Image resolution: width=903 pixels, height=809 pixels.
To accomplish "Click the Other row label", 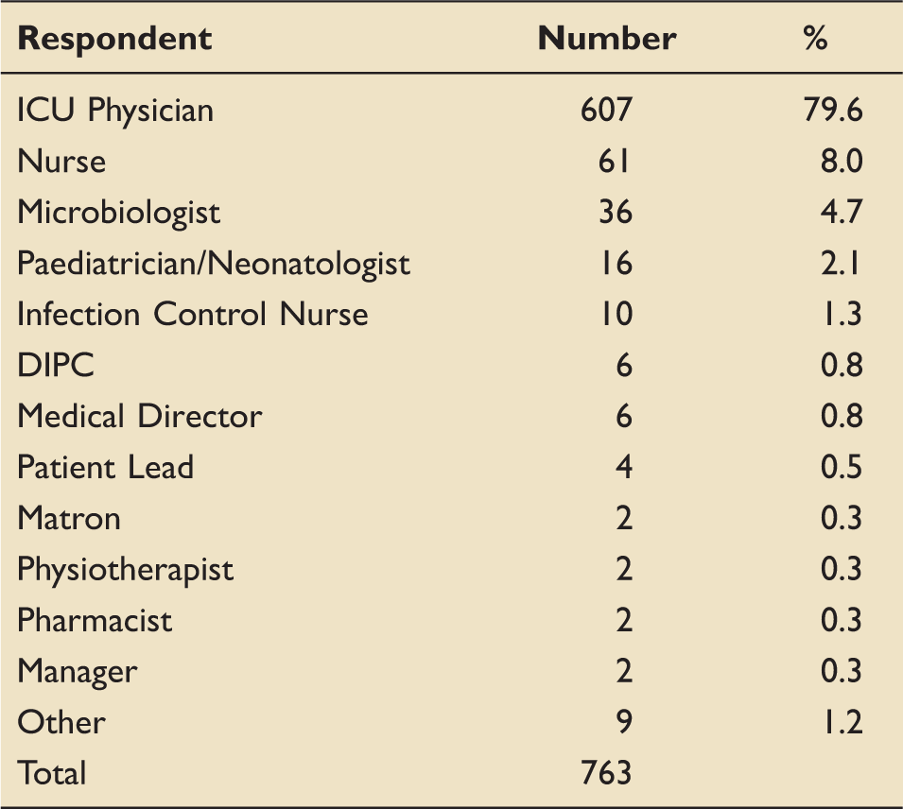I will 61,723.
